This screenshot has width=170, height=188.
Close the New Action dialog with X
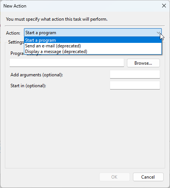point(164,6)
